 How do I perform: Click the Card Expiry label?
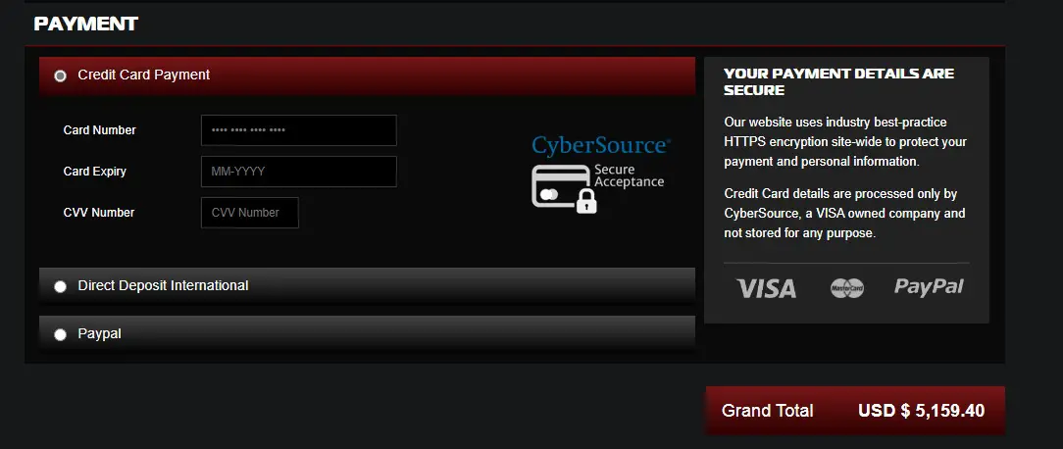tap(95, 172)
